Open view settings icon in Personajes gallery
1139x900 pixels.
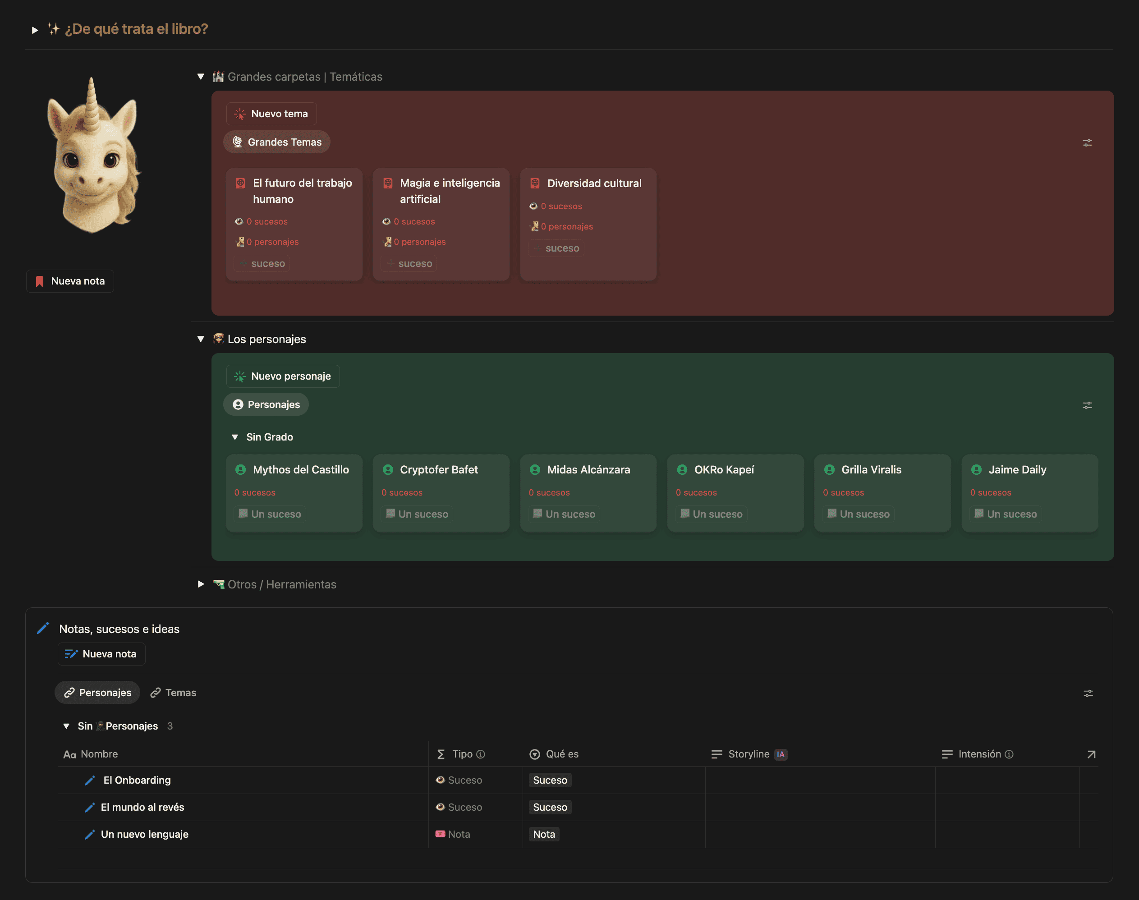1087,405
